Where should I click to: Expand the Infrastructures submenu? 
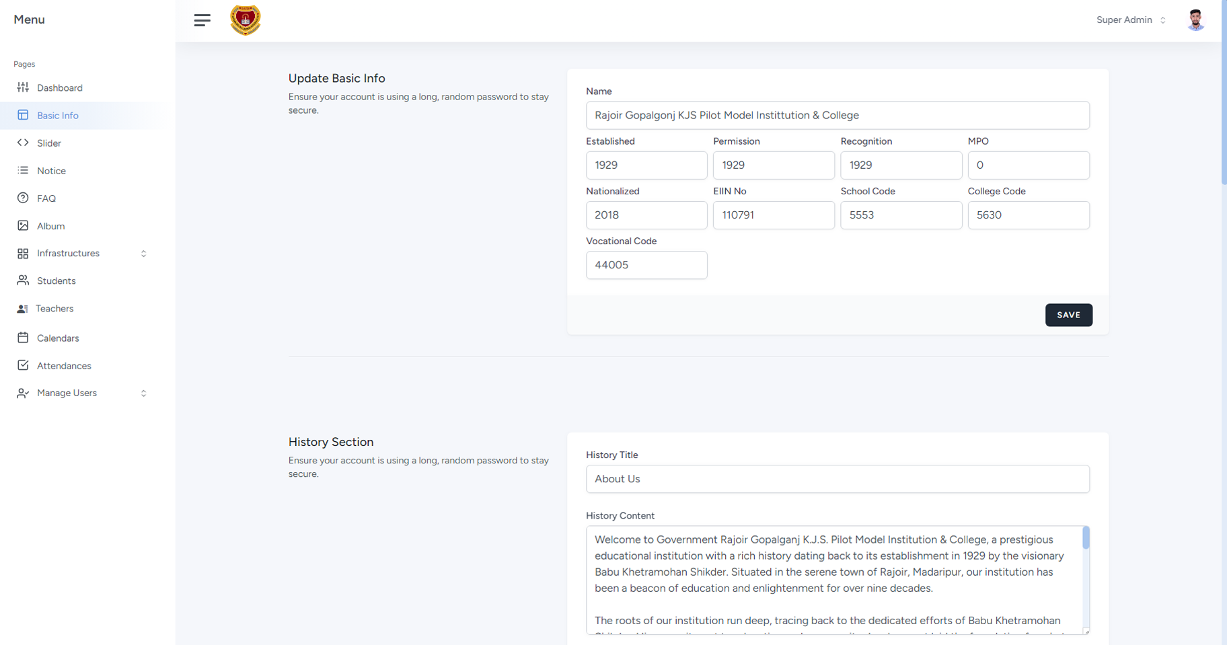(x=143, y=254)
